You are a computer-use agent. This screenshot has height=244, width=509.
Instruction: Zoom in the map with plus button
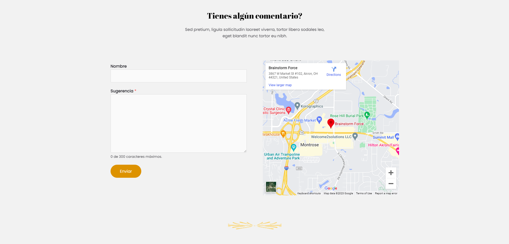pos(391,173)
